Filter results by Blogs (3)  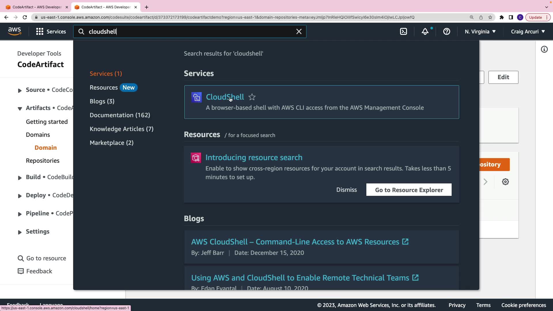coord(102,101)
